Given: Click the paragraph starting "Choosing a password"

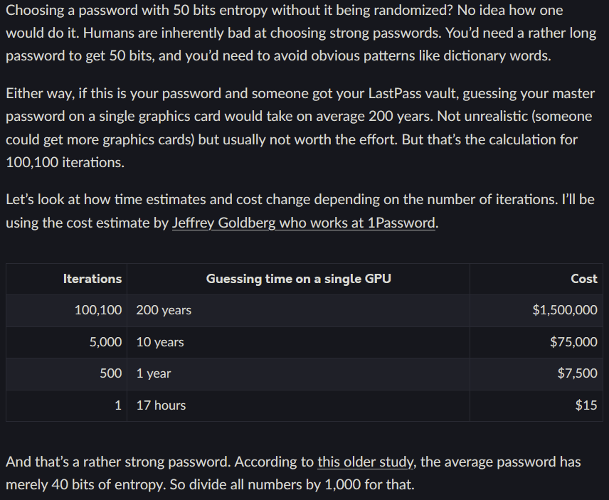Looking at the screenshot, I should (x=299, y=33).
